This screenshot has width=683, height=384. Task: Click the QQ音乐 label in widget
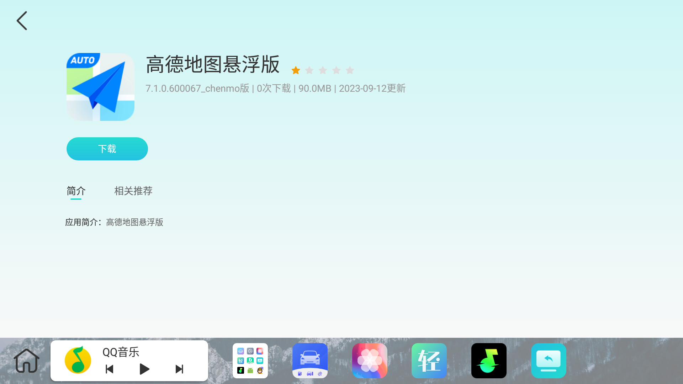(121, 352)
